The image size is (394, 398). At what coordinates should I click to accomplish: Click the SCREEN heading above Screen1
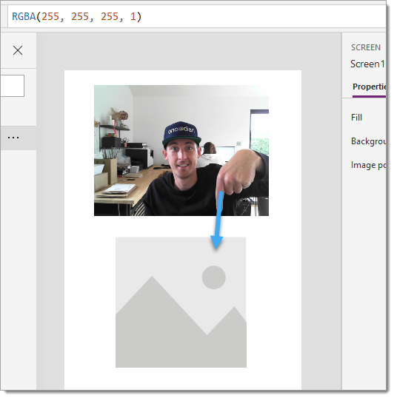click(x=366, y=47)
